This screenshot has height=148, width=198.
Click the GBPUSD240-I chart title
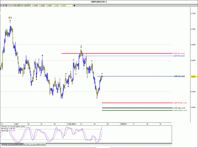point(99,2)
